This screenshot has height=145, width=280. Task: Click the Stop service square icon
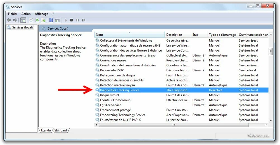coord(72,20)
